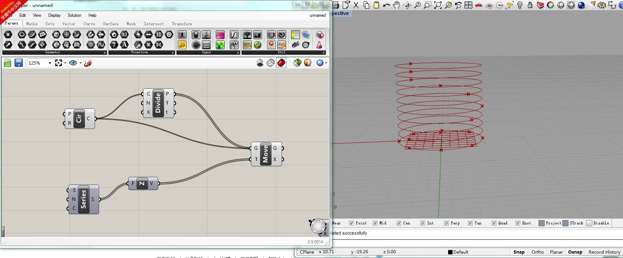Toggle the Int osnap checkbox

pyautogui.click(x=423, y=223)
